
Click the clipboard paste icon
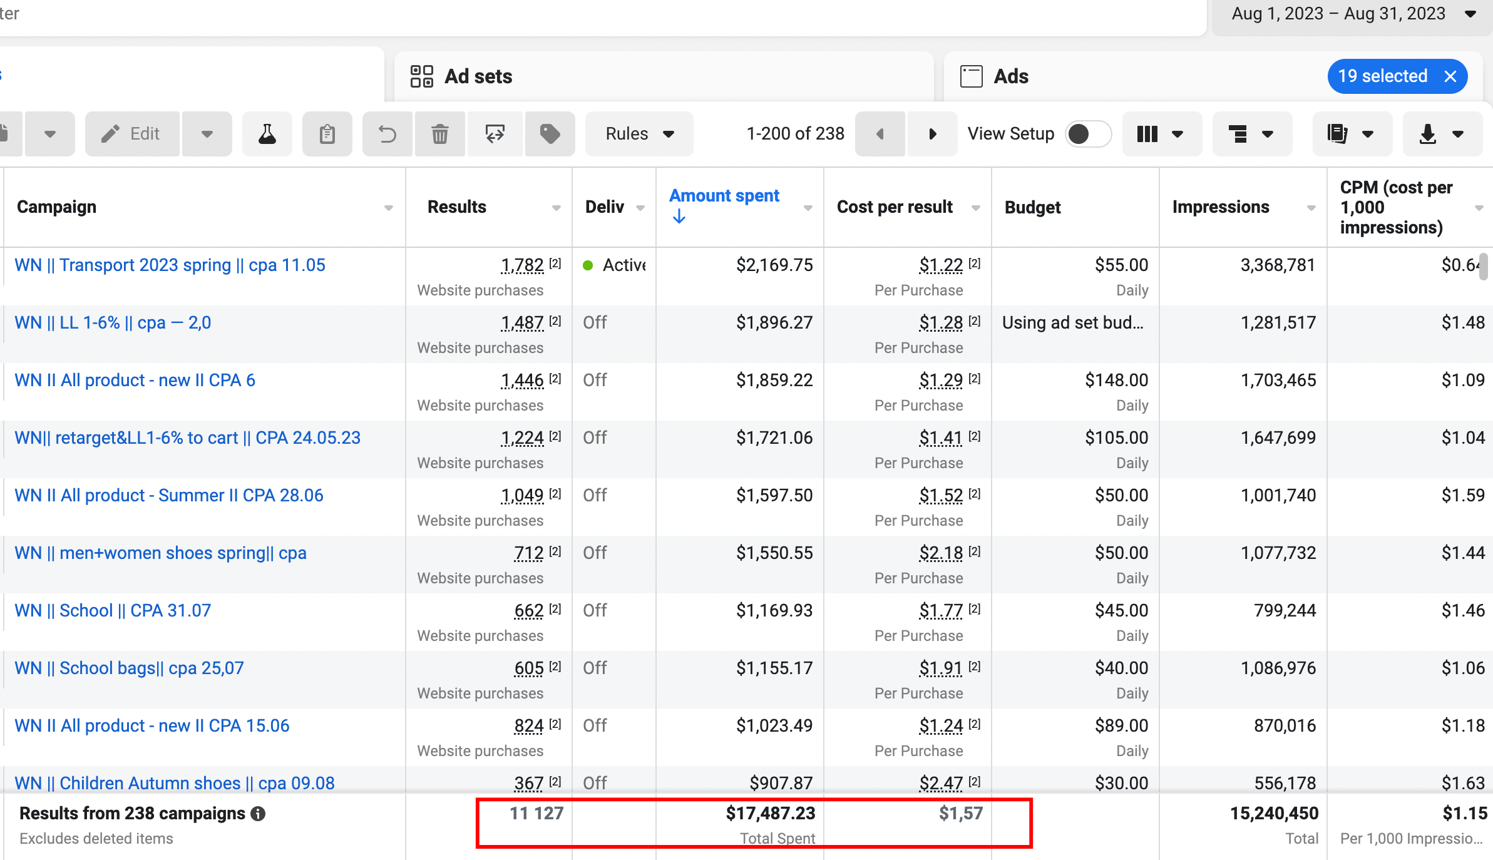point(327,134)
